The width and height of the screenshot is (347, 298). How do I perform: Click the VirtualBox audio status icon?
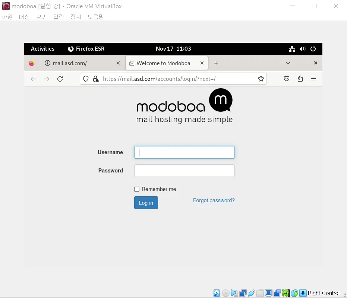pyautogui.click(x=234, y=293)
